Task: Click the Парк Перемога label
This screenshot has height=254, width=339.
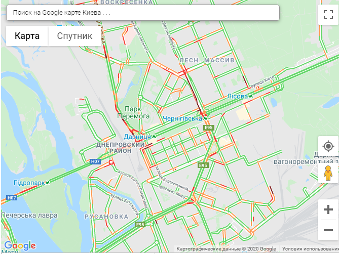Action: (133, 112)
